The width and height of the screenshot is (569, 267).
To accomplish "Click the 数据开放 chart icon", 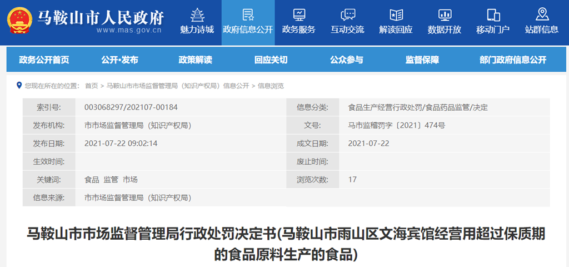I will [445, 14].
